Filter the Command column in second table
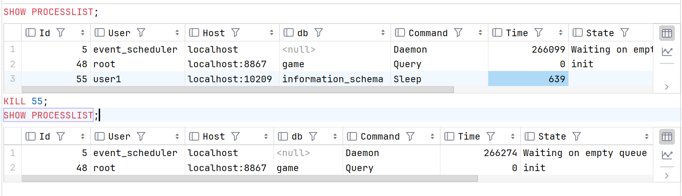682x196 pixels. [410, 136]
